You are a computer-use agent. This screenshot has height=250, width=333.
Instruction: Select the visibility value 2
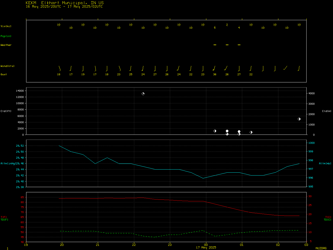click(227, 25)
